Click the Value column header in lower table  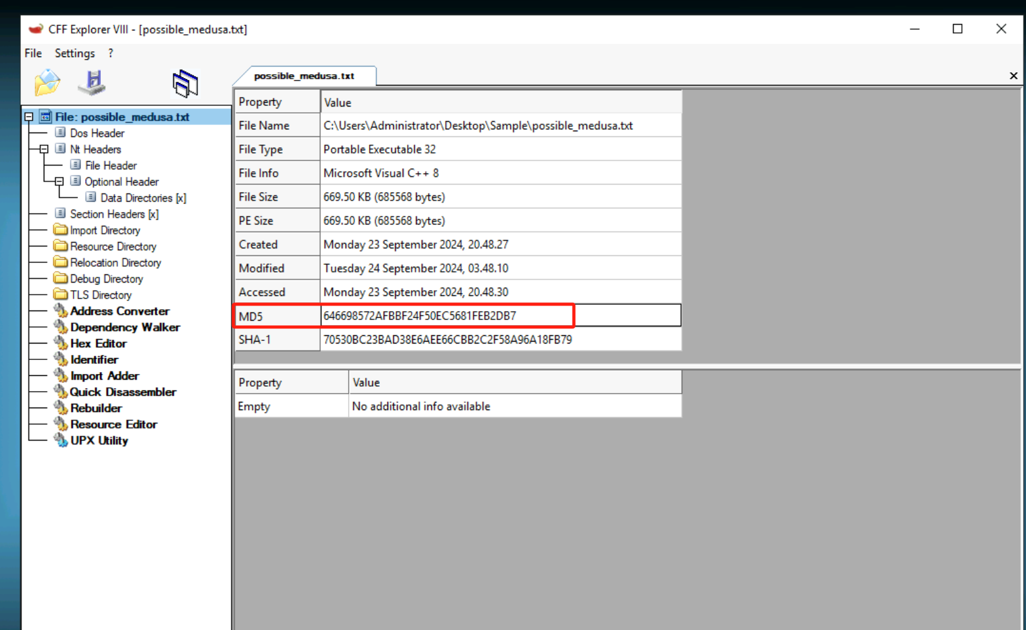pos(516,383)
